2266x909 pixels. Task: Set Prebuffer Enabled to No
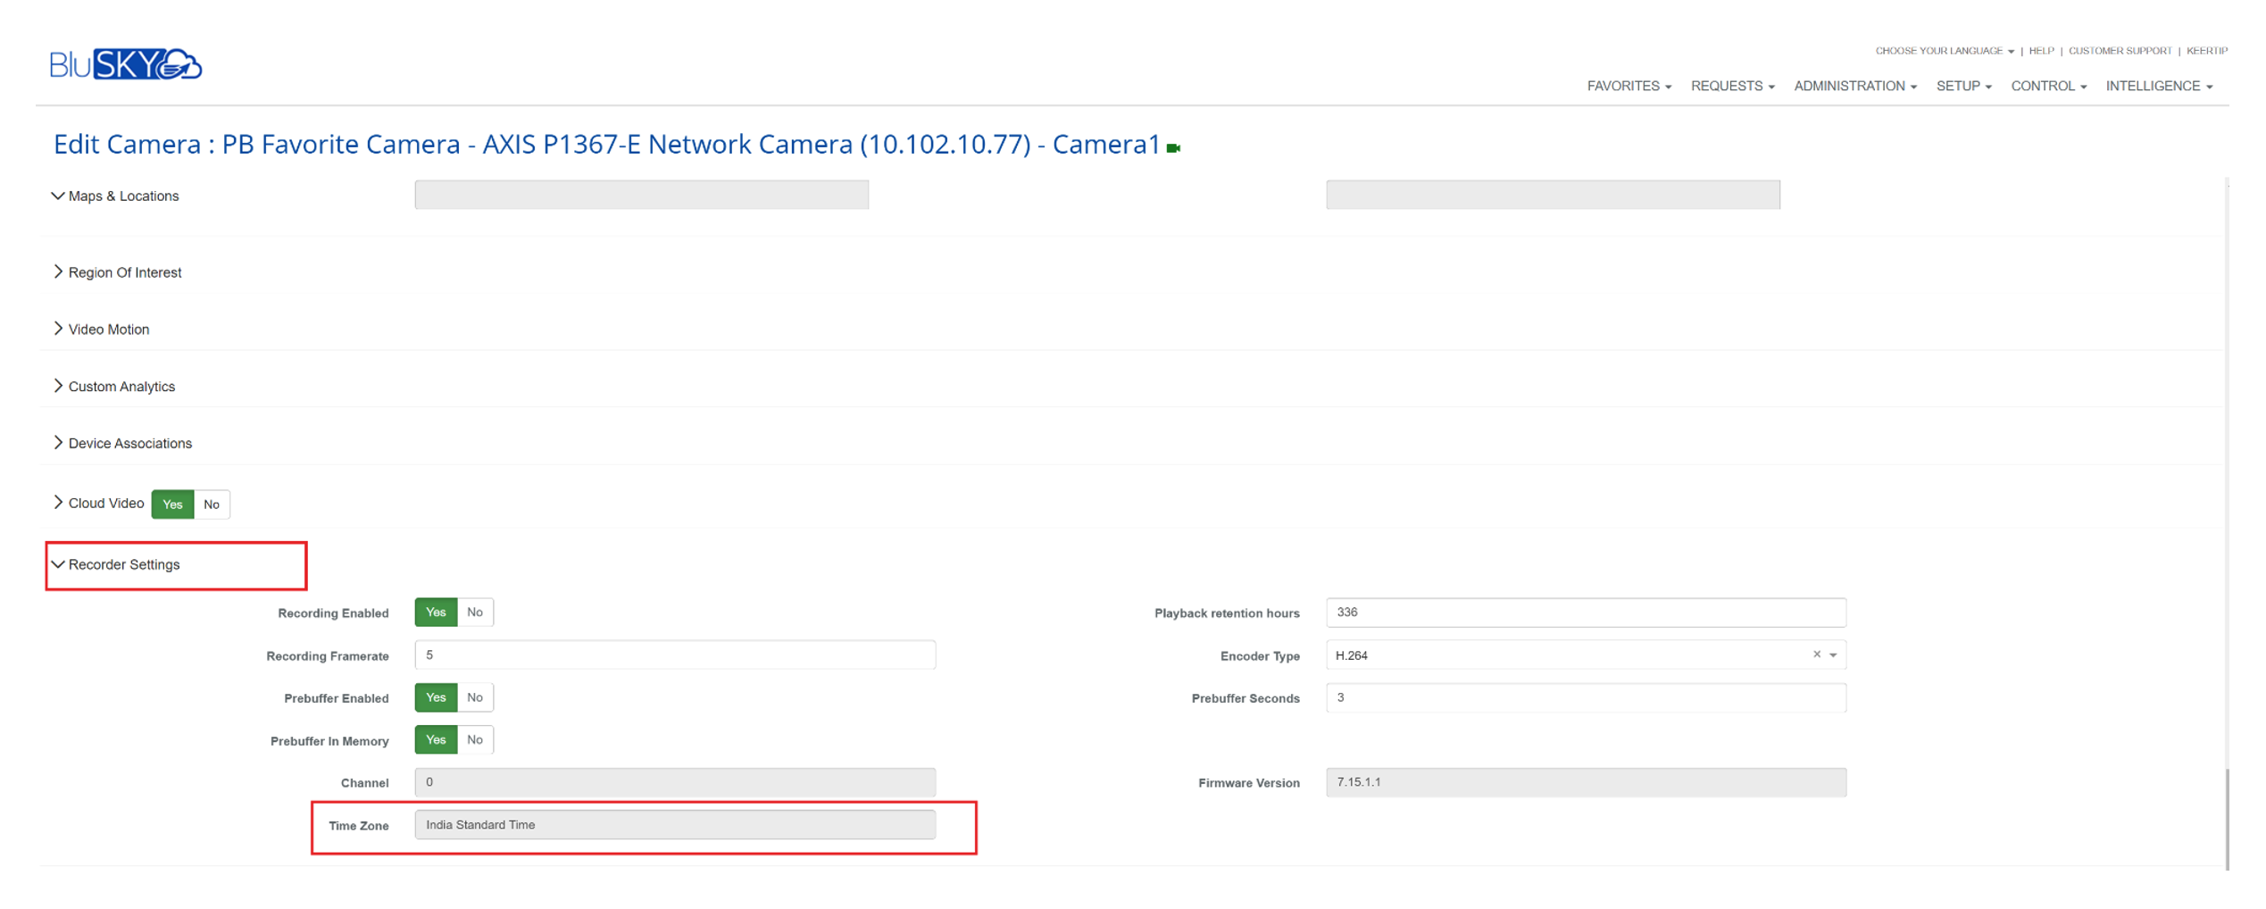point(475,697)
